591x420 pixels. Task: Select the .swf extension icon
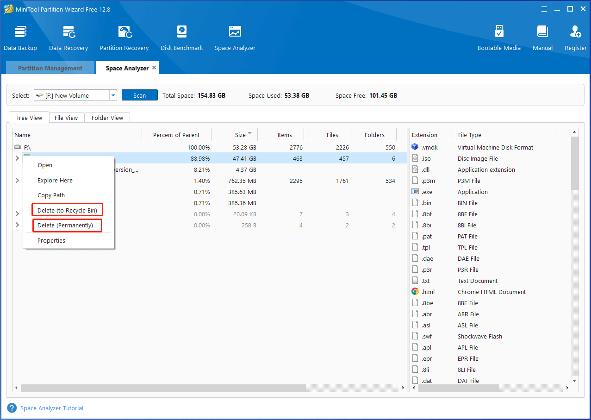click(415, 336)
